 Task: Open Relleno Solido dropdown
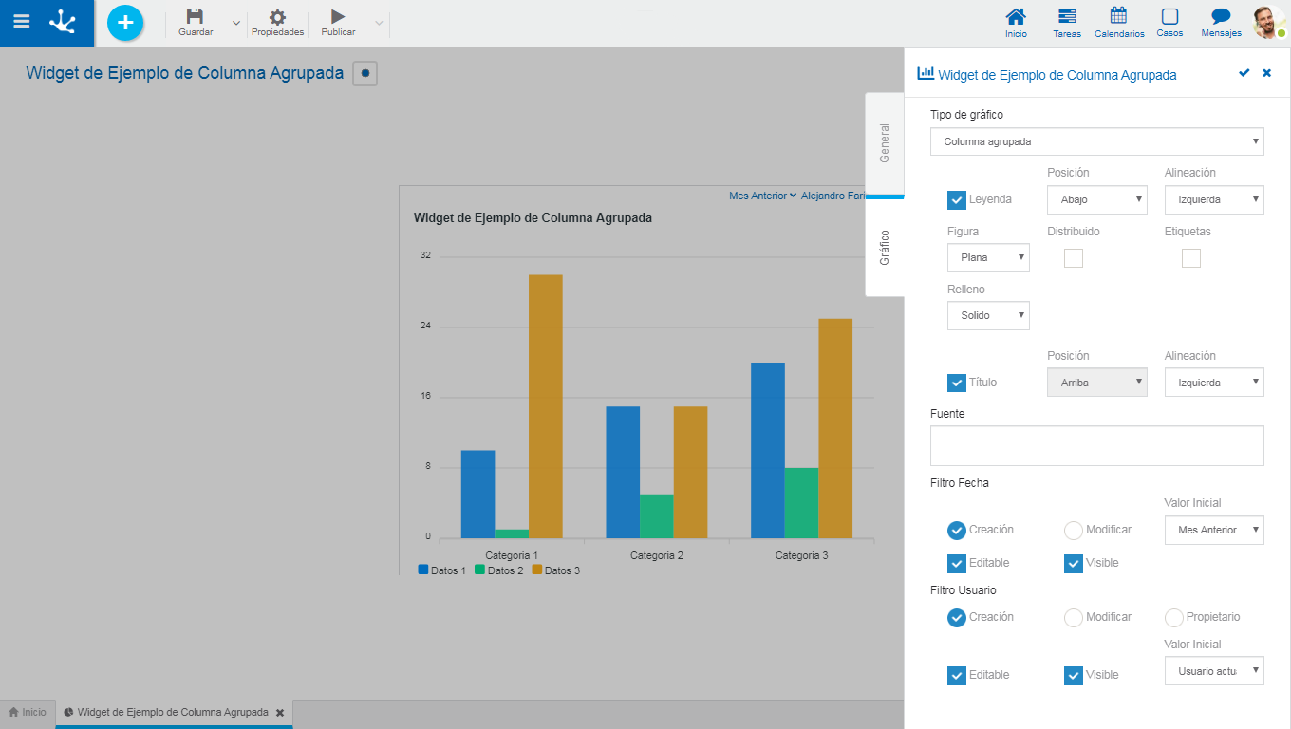pos(988,315)
